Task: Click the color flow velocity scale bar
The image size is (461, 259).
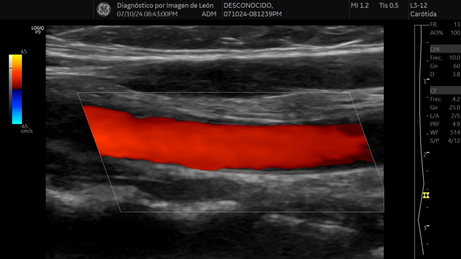Action: [17, 89]
